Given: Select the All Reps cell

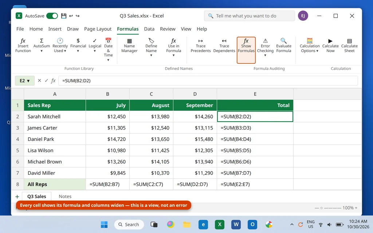Looking at the screenshot, I should tap(55, 184).
